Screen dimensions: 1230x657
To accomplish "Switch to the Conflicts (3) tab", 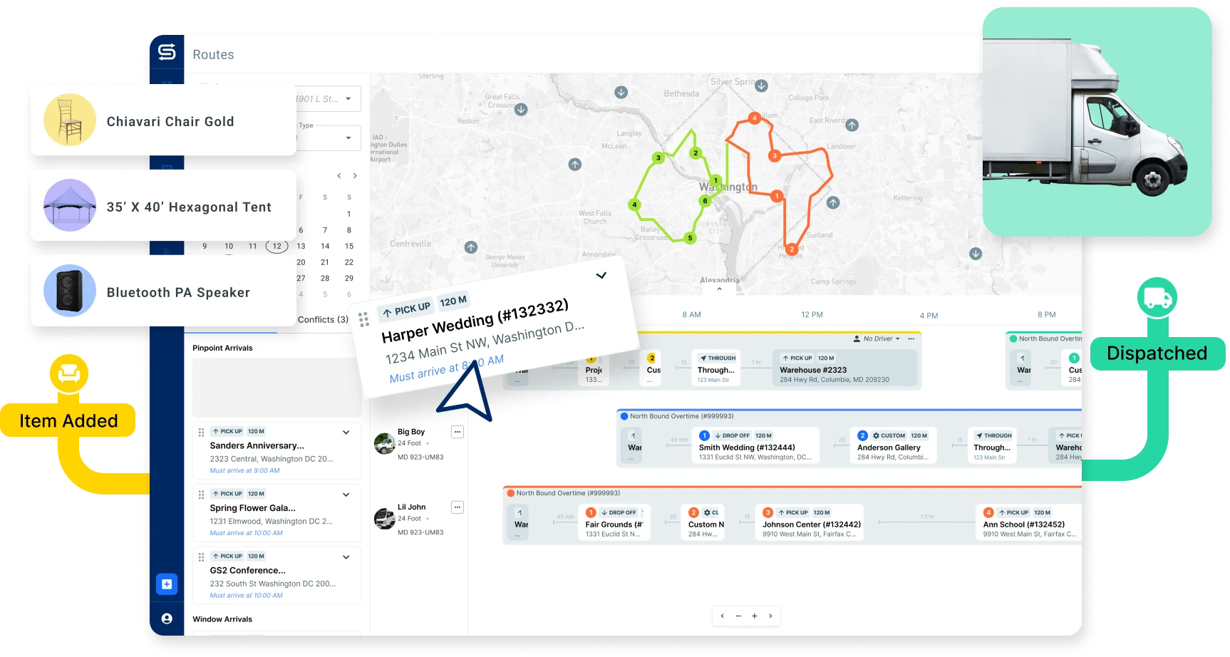I will 323,319.
